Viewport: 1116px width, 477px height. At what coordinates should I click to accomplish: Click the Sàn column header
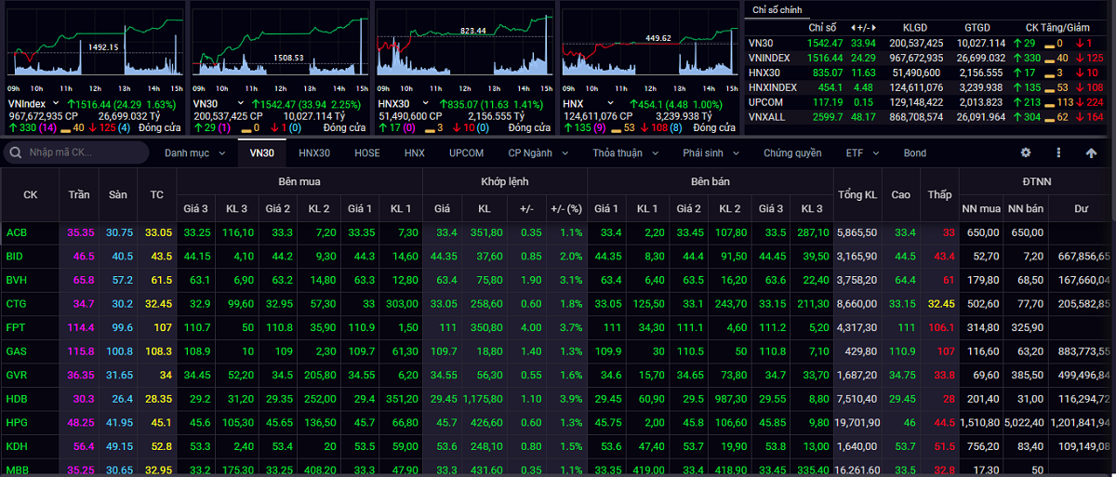tap(117, 195)
